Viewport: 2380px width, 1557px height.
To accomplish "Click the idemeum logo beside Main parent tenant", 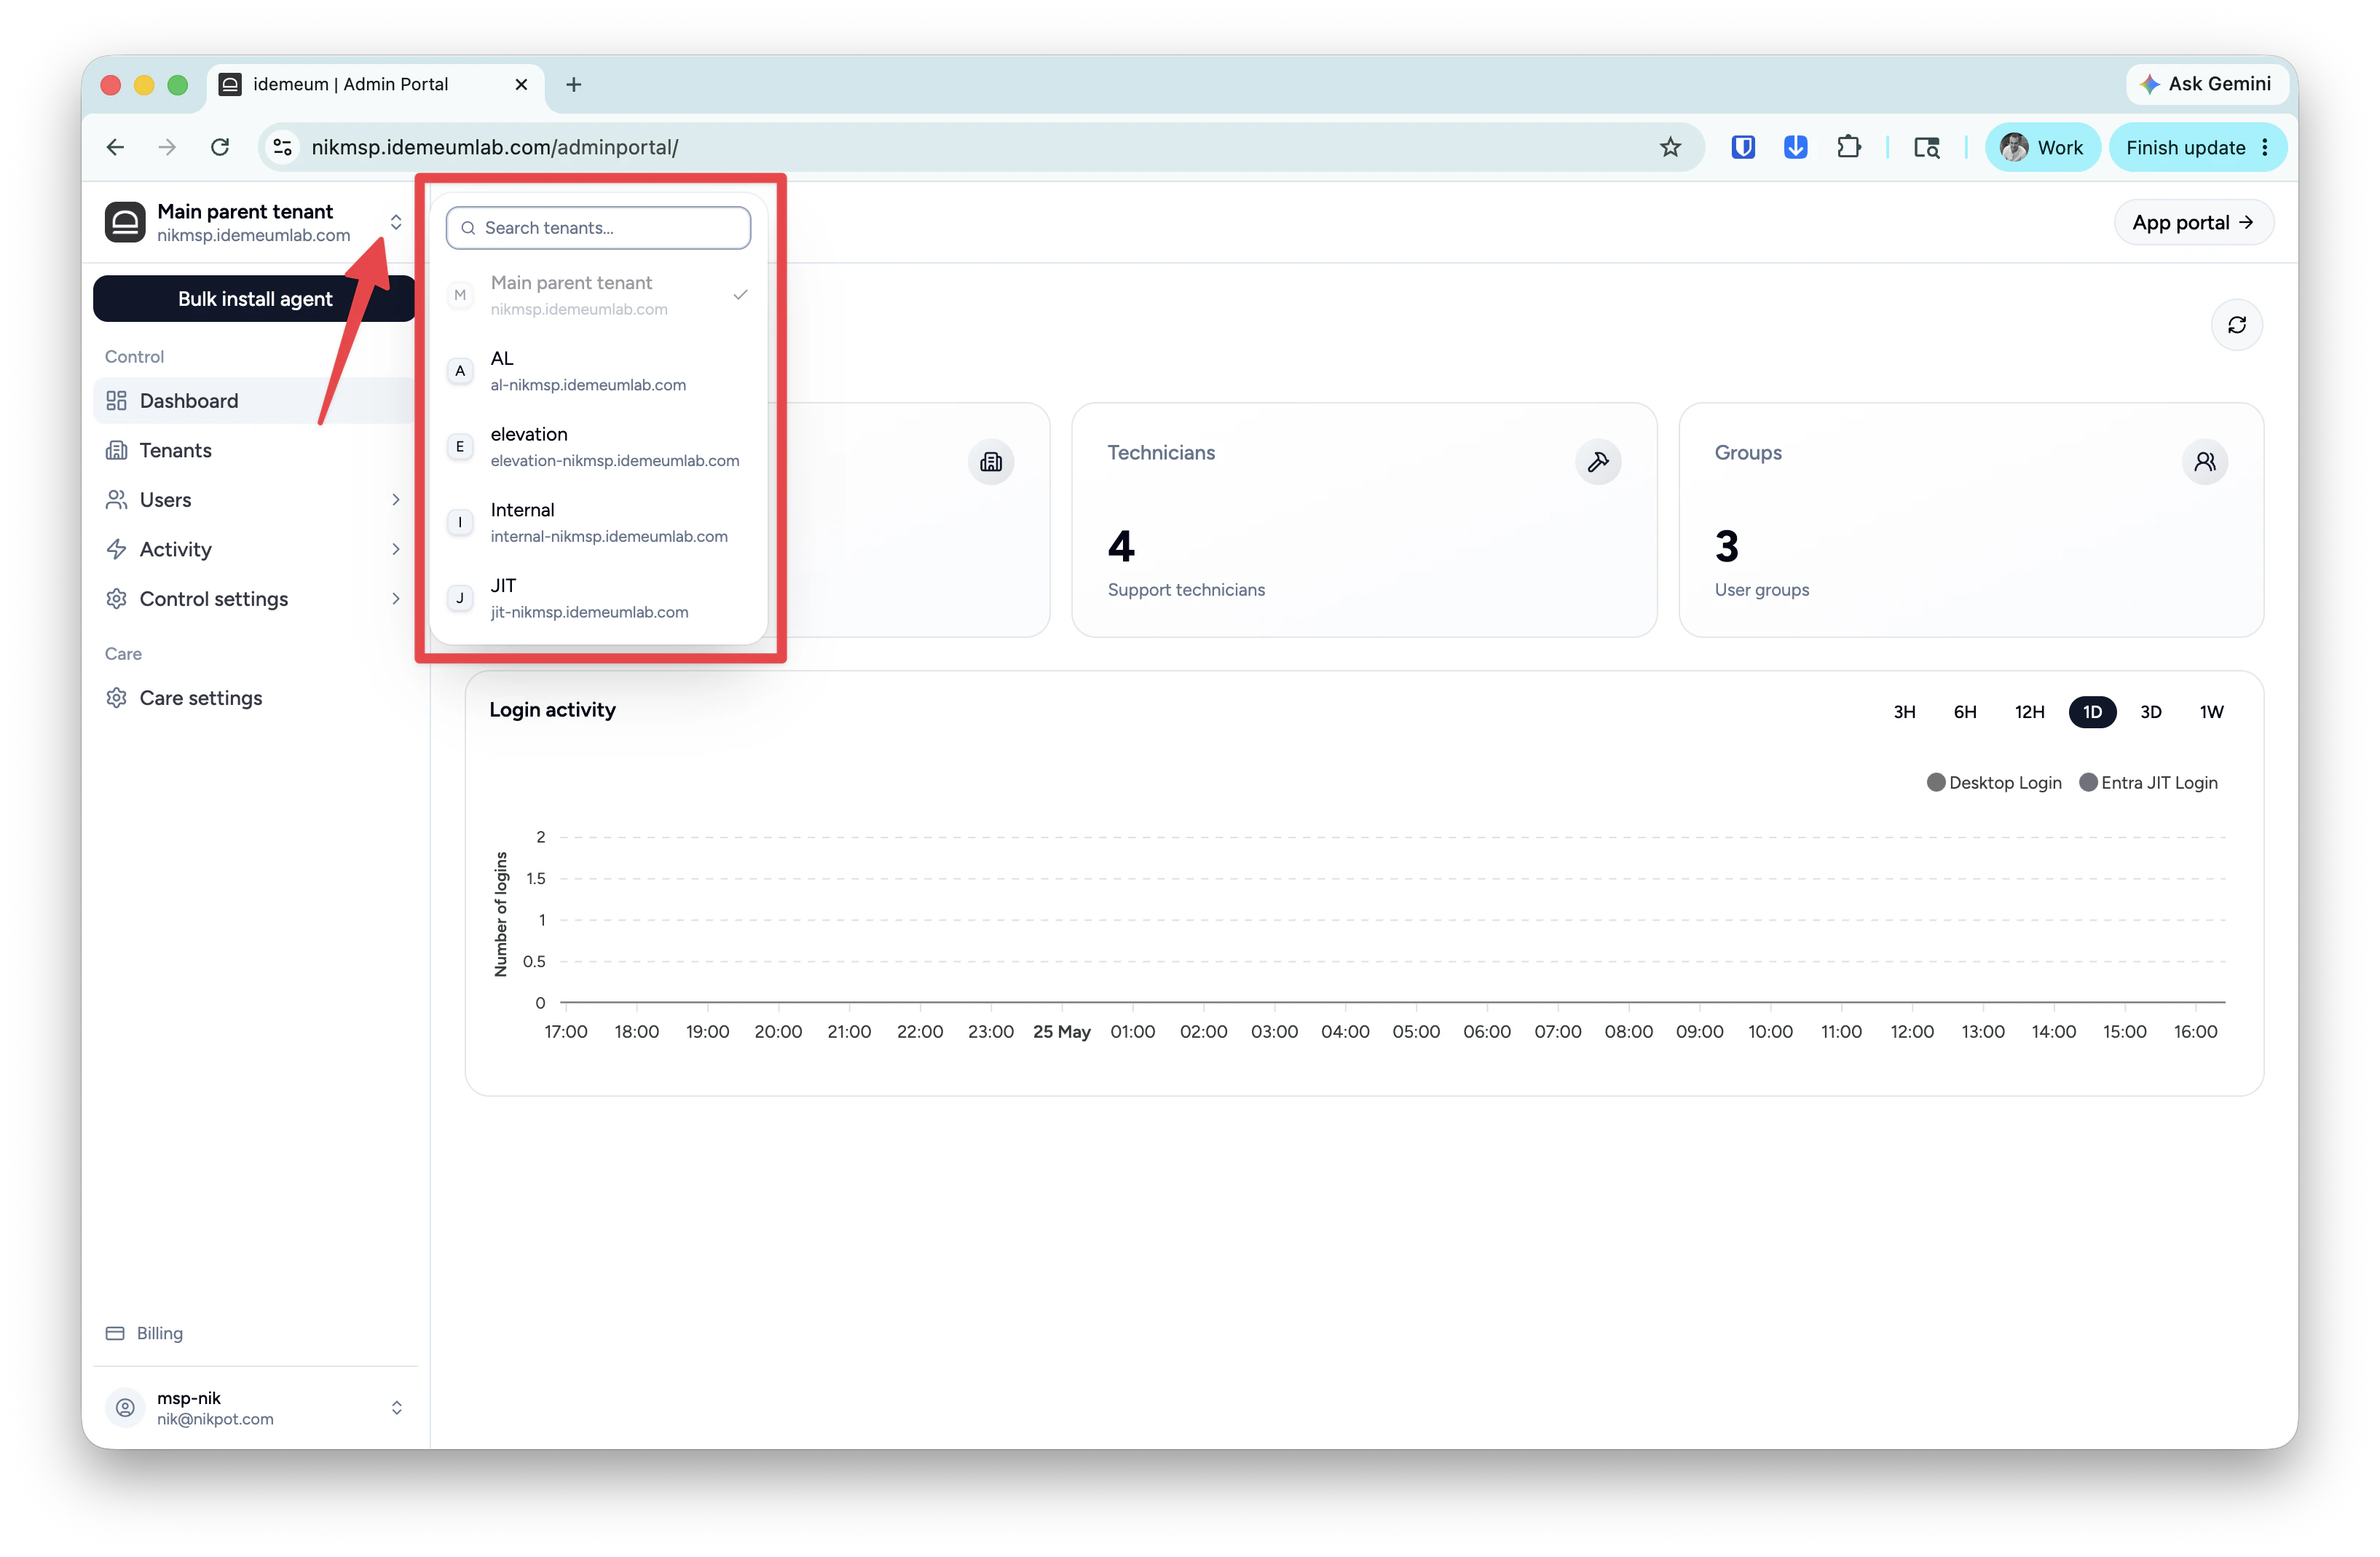I will [125, 222].
